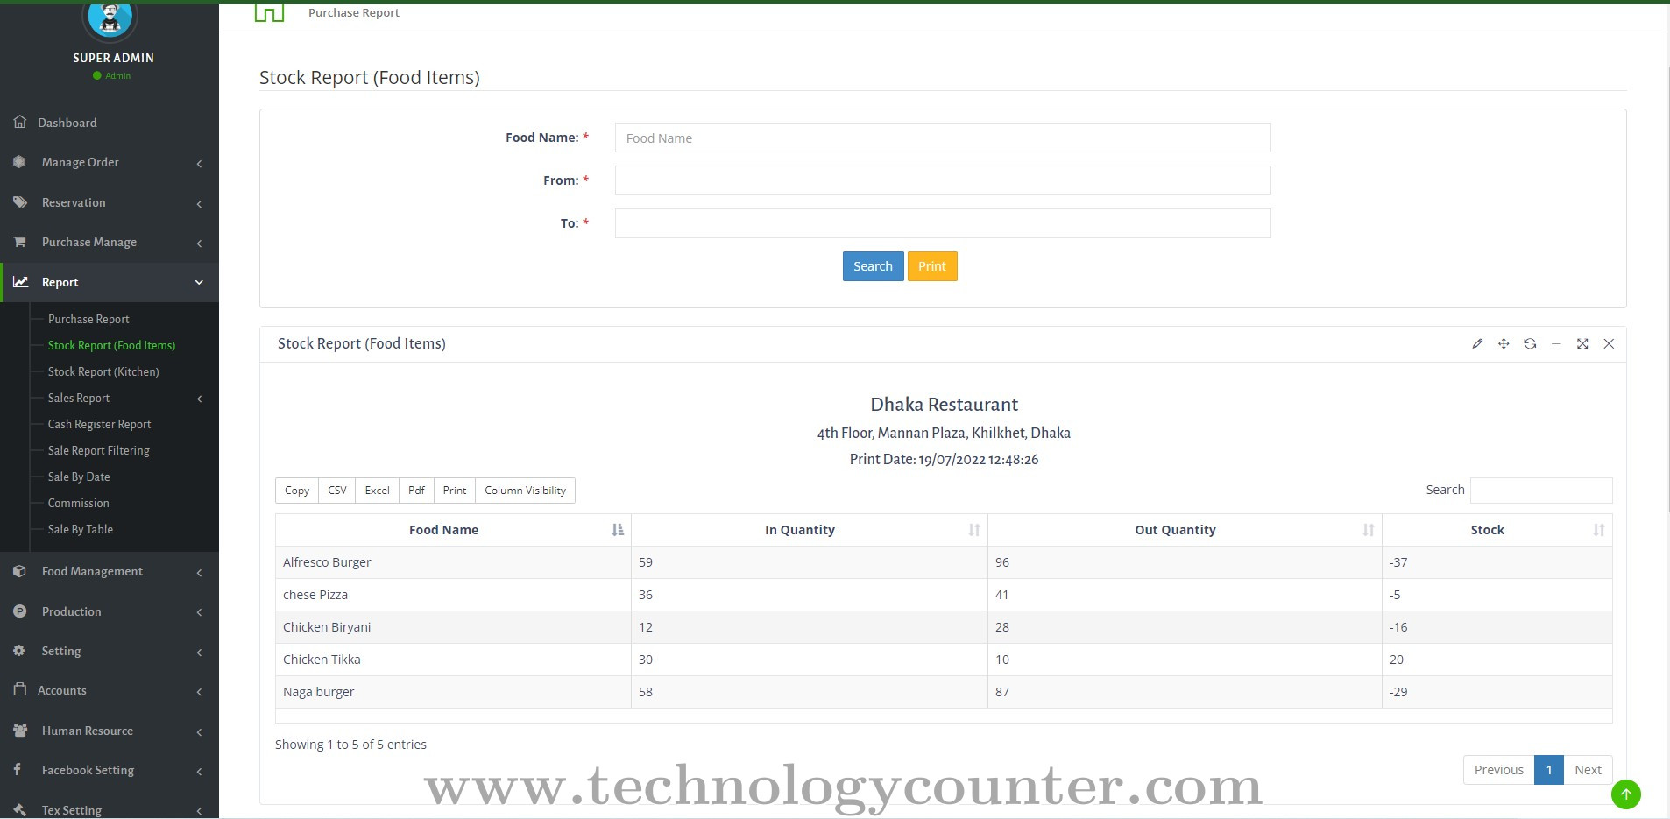The width and height of the screenshot is (1670, 819).
Task: Click the Dashboard home icon
Action: pyautogui.click(x=20, y=122)
